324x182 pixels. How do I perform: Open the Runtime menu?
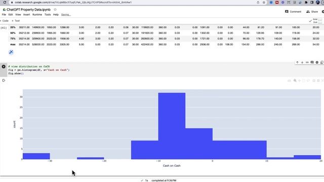(x=37, y=15)
